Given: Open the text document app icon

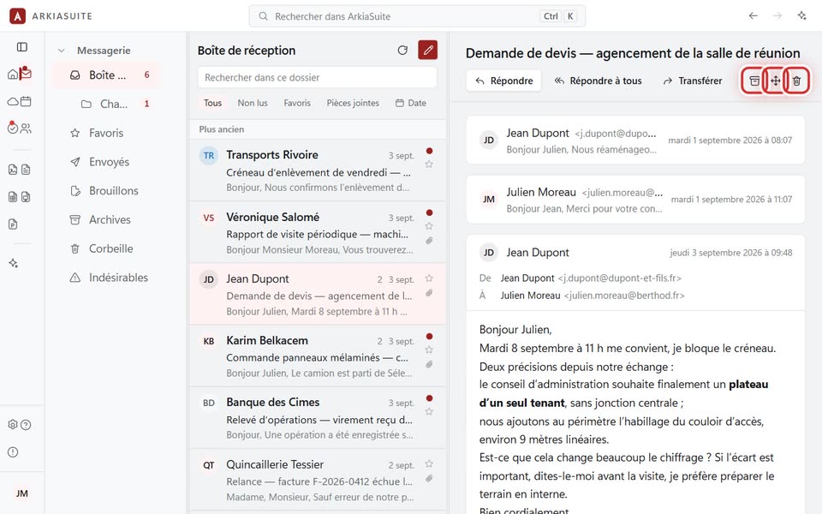Looking at the screenshot, I should 26,170.
